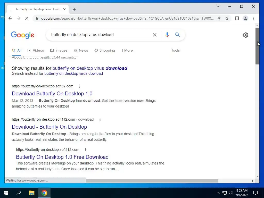Open 'Butterfly On Desktop 1.0 Free Download' result

[x=62, y=157]
